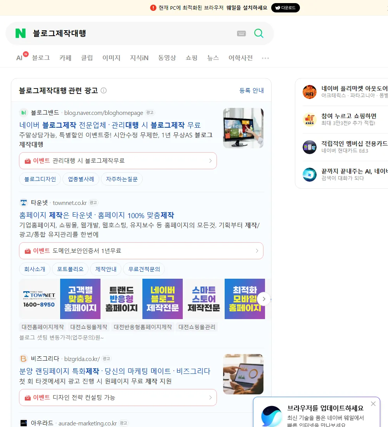Open the 등록 안내 link
The image size is (388, 427).
coord(251,90)
